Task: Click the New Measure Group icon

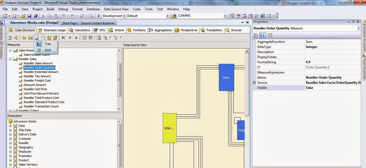Action: click(x=30, y=38)
